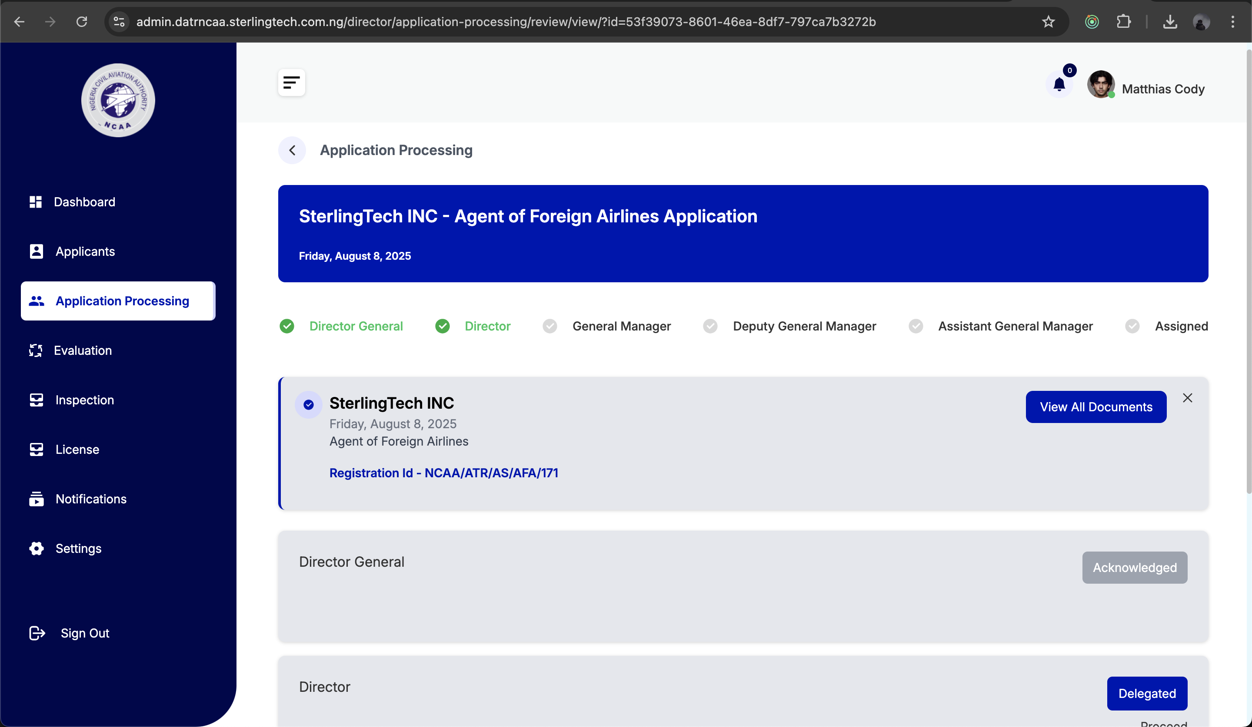The image size is (1252, 727).
Task: Click the Matthias Cody user name
Action: click(1163, 89)
